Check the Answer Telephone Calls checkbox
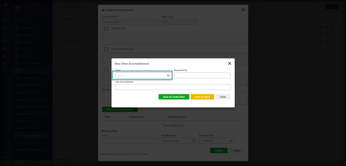 pos(106,49)
